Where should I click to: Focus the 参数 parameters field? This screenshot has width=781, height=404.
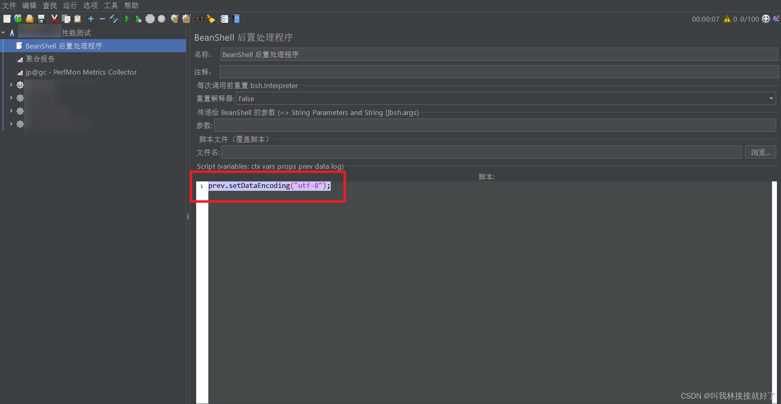point(495,125)
